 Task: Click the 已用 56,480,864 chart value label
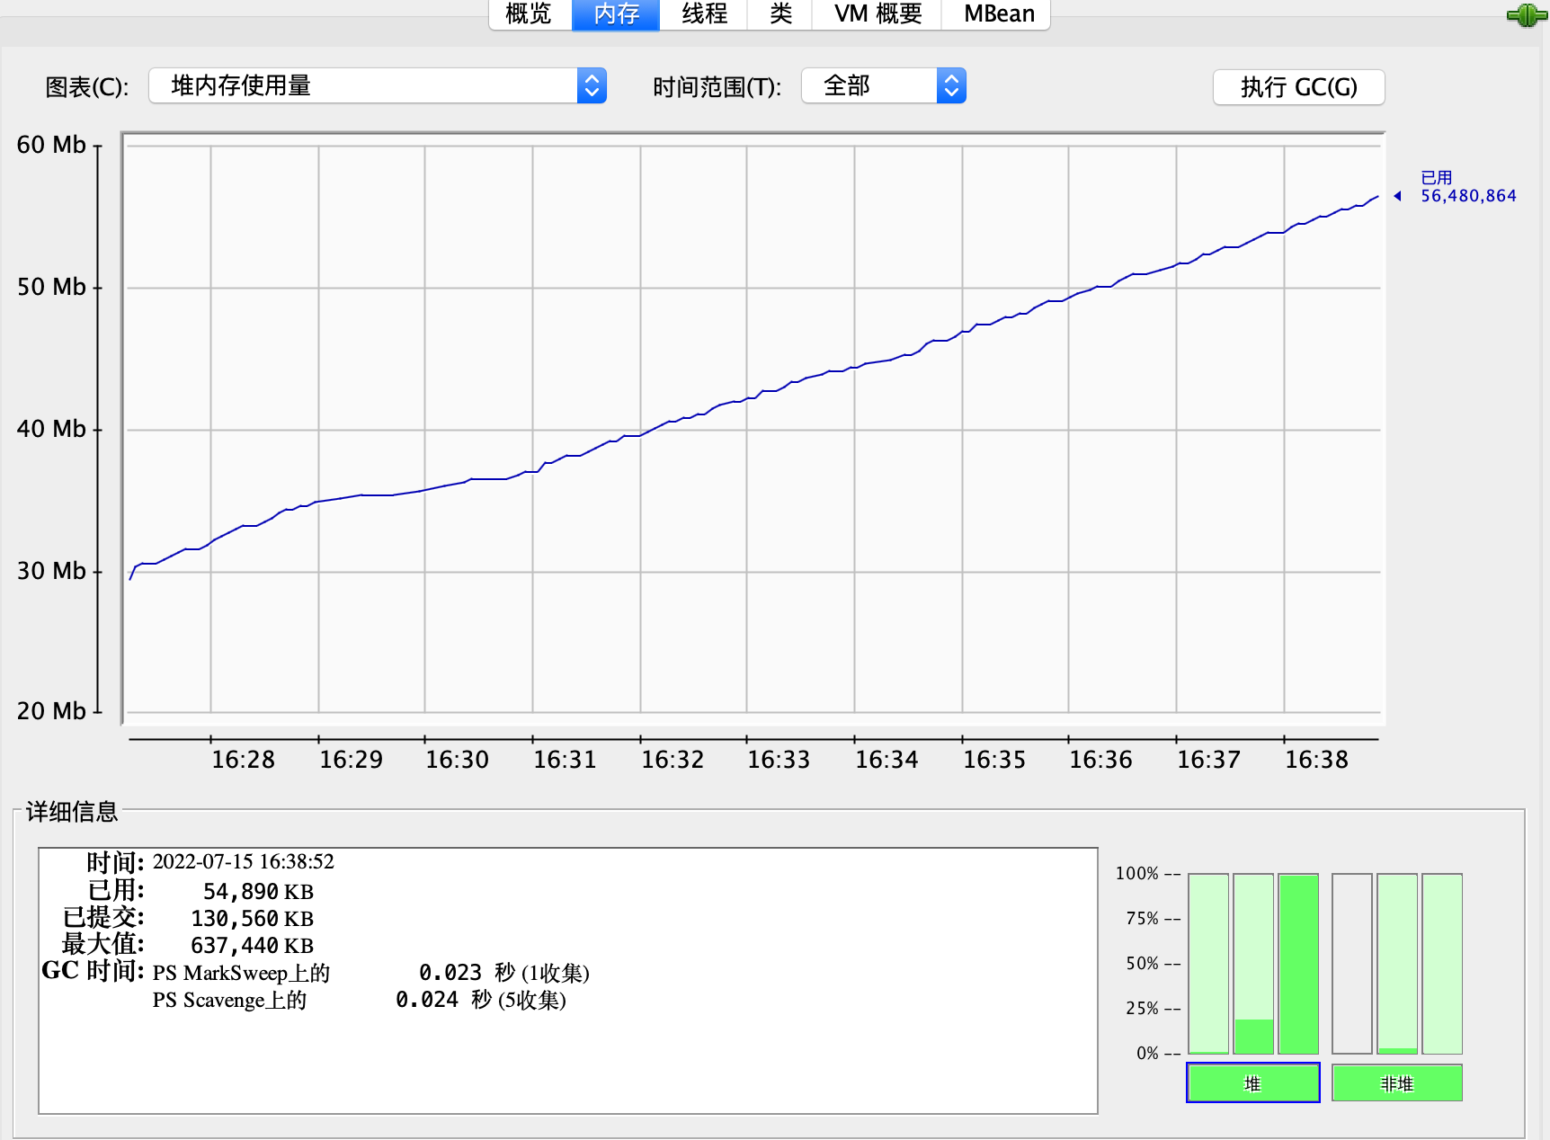[x=1466, y=188]
